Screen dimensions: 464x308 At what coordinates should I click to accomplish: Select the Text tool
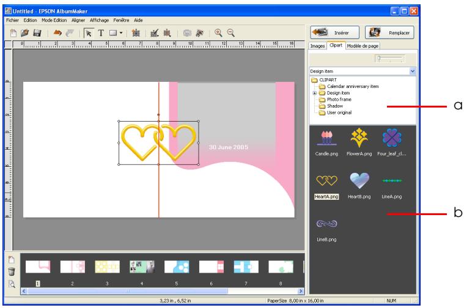click(101, 33)
